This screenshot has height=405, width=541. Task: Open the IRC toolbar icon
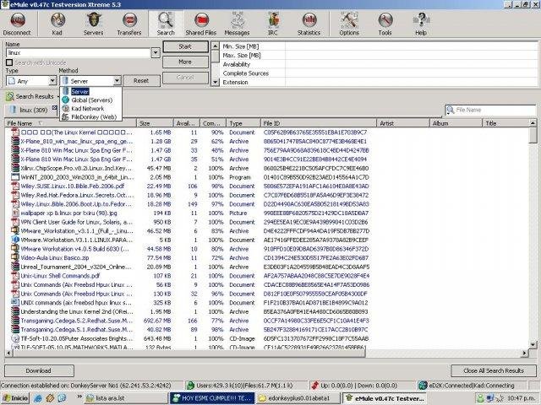(272, 24)
